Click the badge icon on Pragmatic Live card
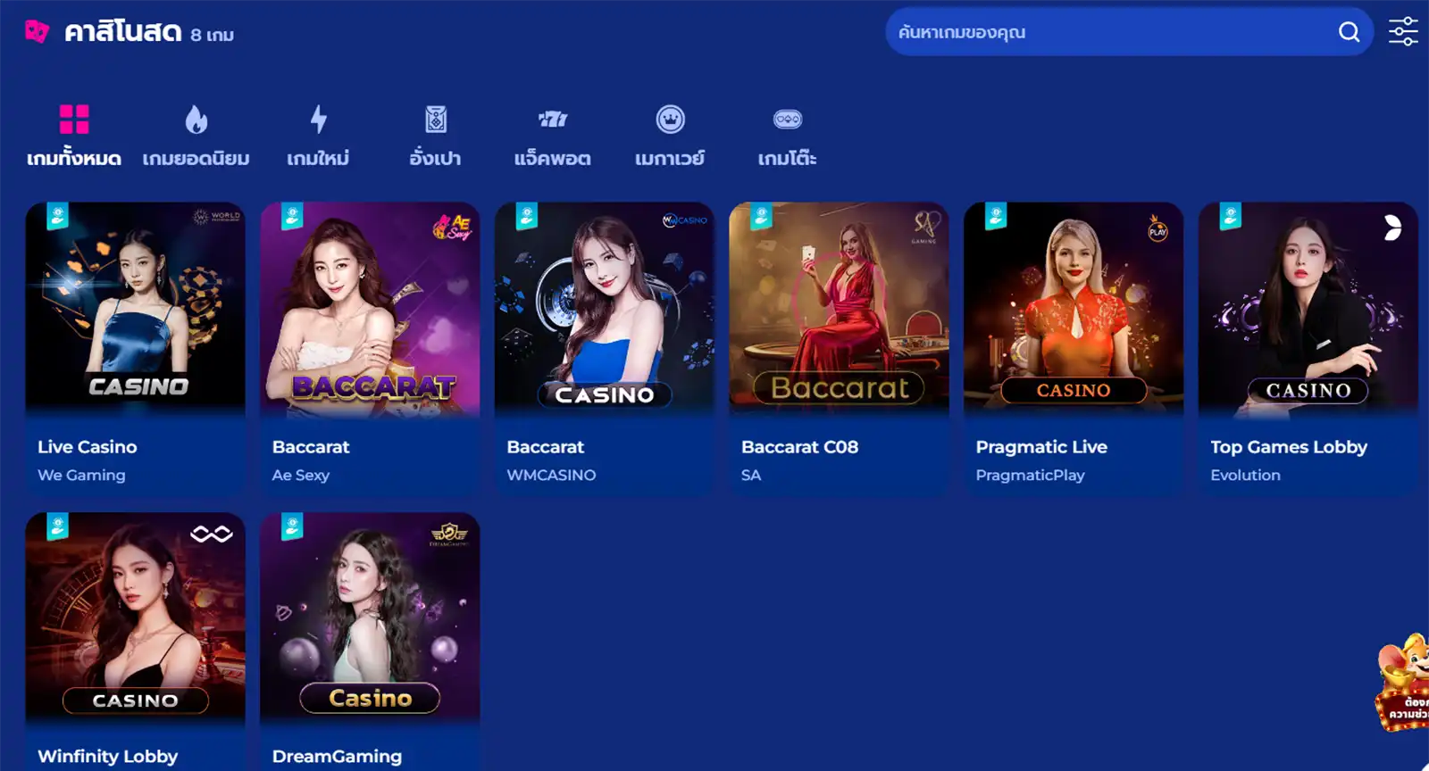Screen dimensions: 1429x771 pos(996,216)
